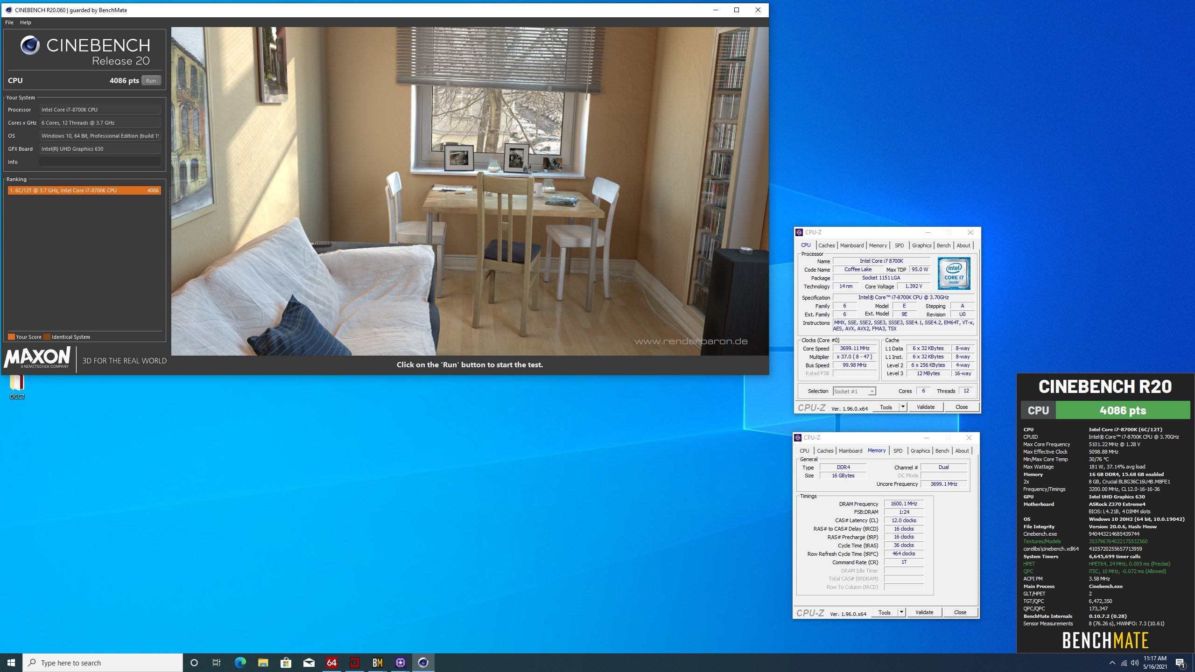Open the Socket #1 selection dropdown
1195x672 pixels.
(x=854, y=392)
